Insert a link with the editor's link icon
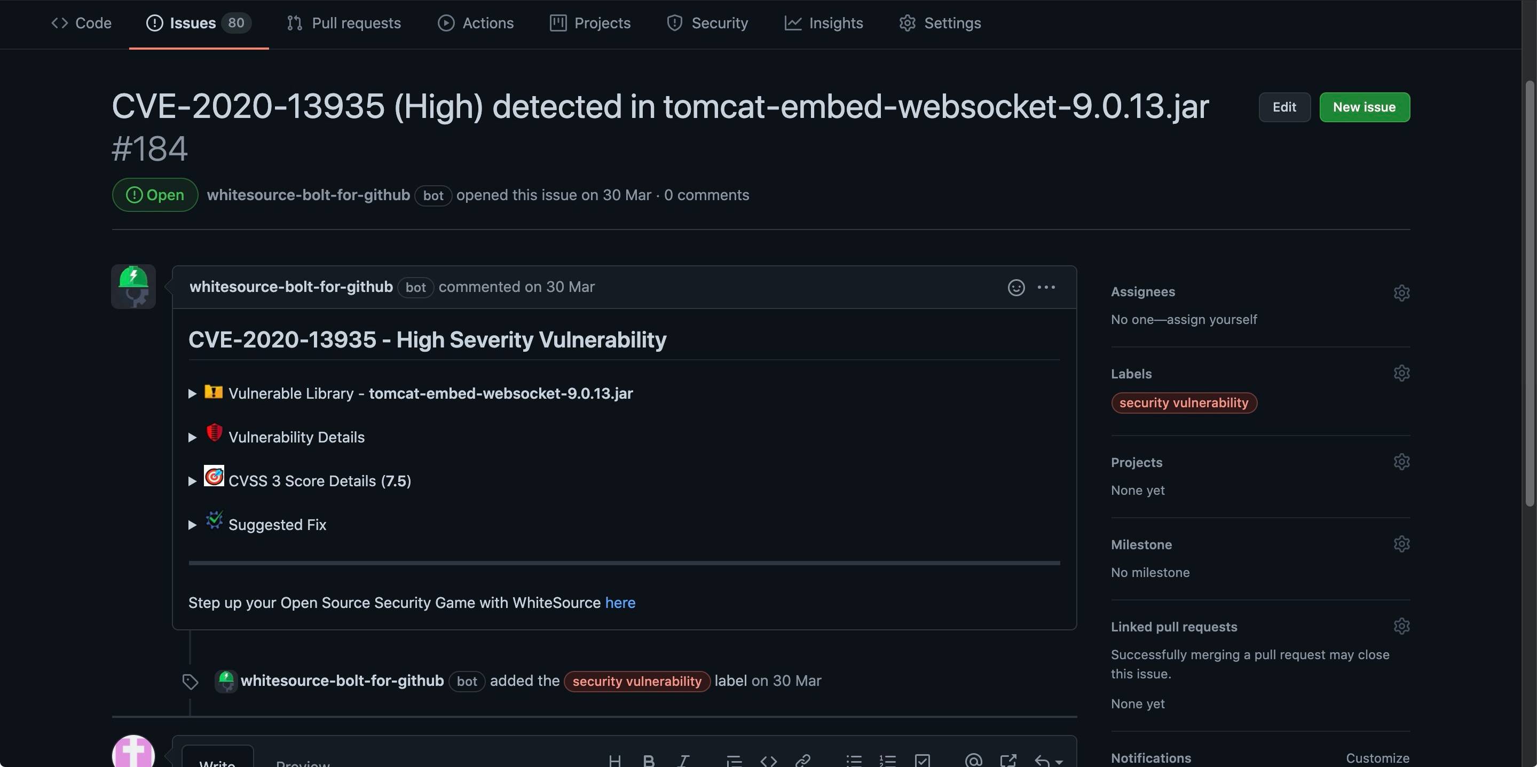This screenshot has width=1537, height=767. point(802,761)
